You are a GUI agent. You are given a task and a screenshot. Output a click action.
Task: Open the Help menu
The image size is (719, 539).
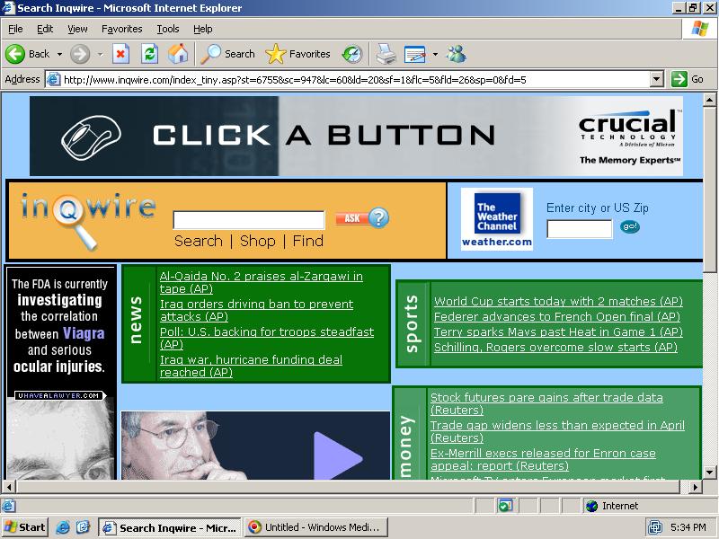coord(203,29)
